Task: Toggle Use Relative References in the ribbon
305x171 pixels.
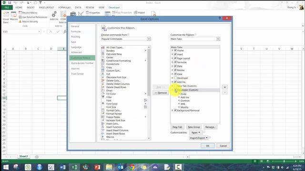Action: coord(33,17)
